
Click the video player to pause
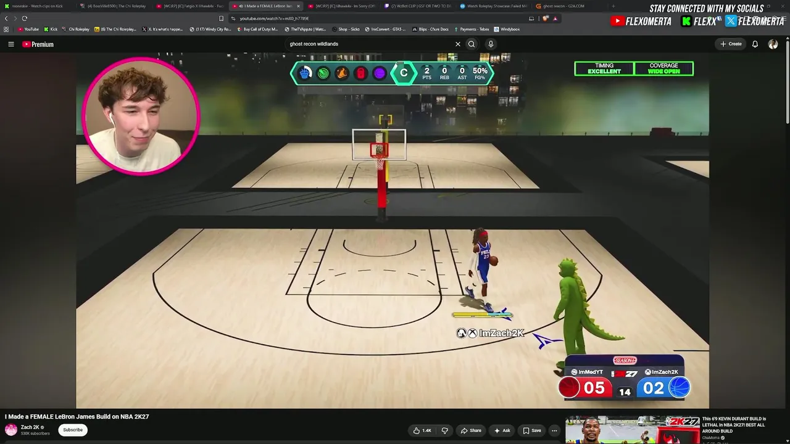coord(393,231)
